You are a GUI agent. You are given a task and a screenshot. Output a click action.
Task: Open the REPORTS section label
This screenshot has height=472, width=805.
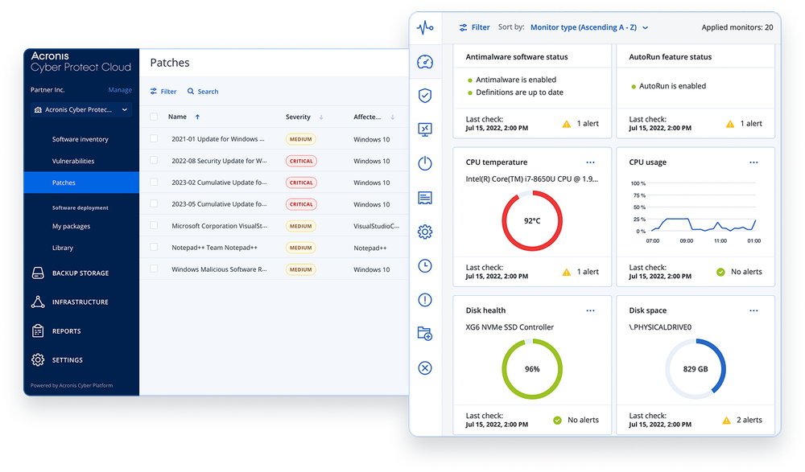click(66, 331)
